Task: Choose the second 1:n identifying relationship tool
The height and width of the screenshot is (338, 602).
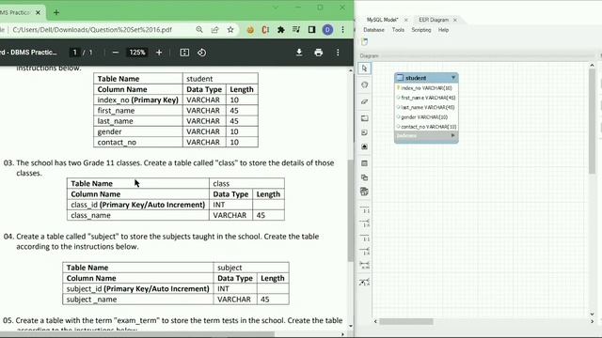Action: point(364,252)
